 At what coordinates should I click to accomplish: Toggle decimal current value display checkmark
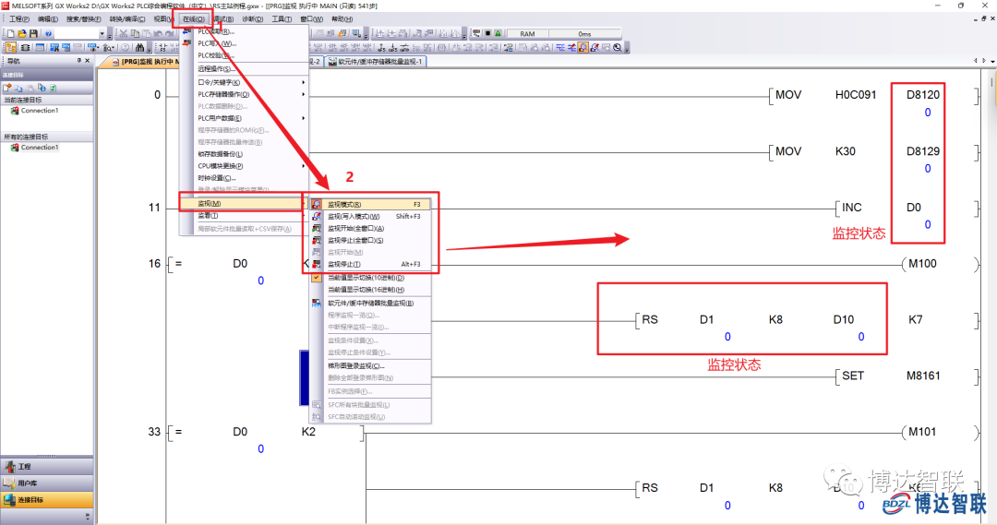(x=317, y=278)
